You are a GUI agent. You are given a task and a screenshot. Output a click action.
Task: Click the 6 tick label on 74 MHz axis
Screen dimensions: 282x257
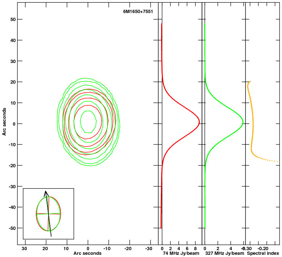[x=187, y=249]
